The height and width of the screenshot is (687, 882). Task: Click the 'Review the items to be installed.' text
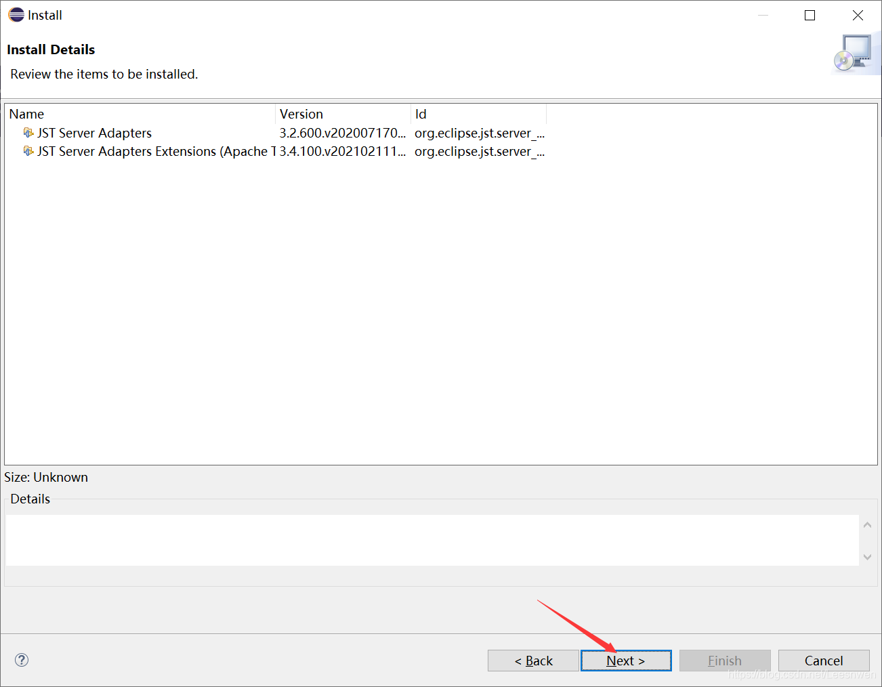click(x=104, y=74)
